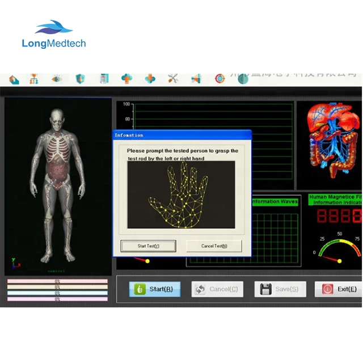The height and width of the screenshot is (363, 363).
Task: Click the red Exit(E) button
Action: (339, 289)
